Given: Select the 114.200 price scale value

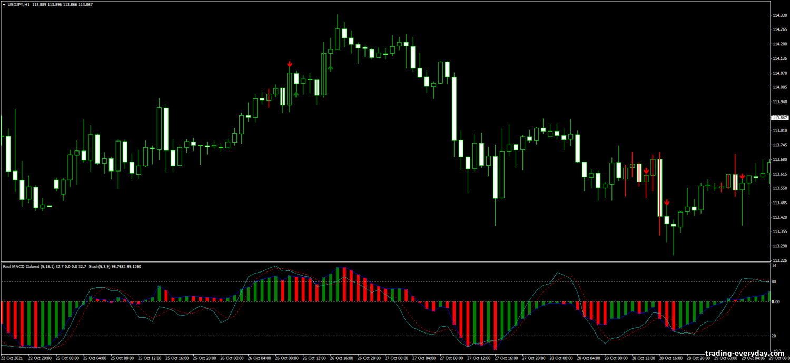Looking at the screenshot, I should point(779,44).
